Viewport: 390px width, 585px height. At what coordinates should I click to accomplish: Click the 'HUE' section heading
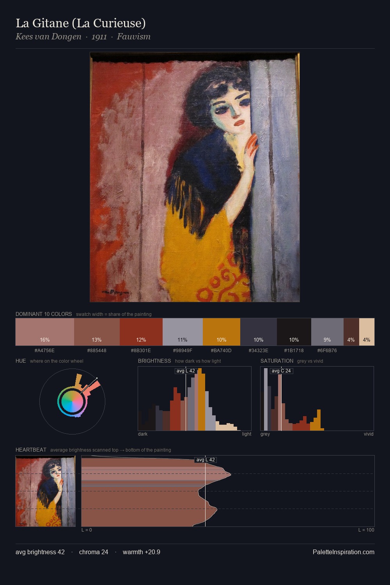click(21, 361)
